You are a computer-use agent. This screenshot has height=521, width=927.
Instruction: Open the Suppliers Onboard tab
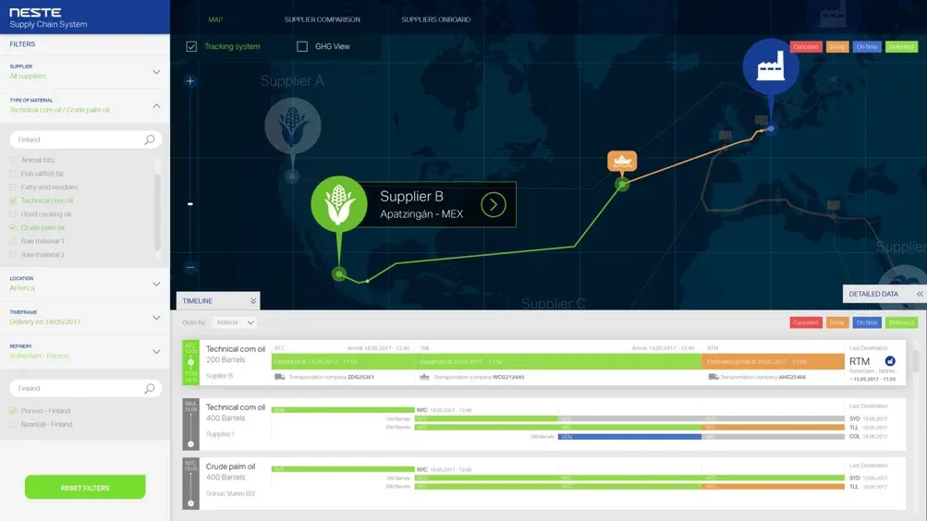(436, 19)
